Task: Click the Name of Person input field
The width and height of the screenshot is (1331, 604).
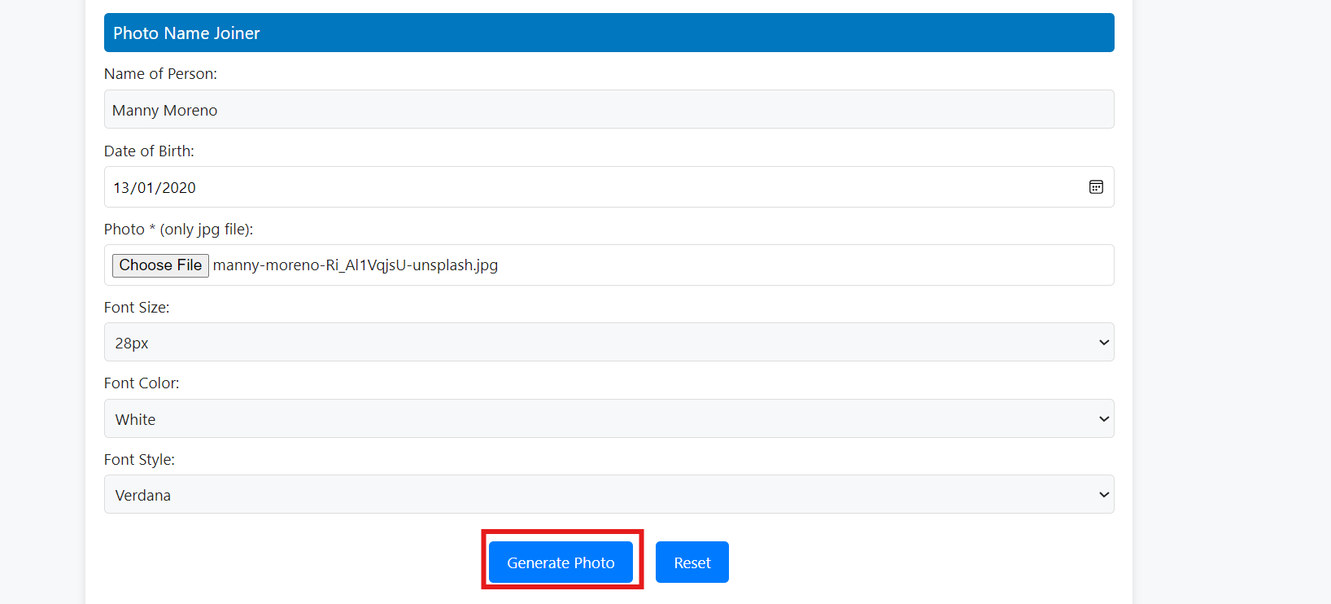Action: click(609, 109)
